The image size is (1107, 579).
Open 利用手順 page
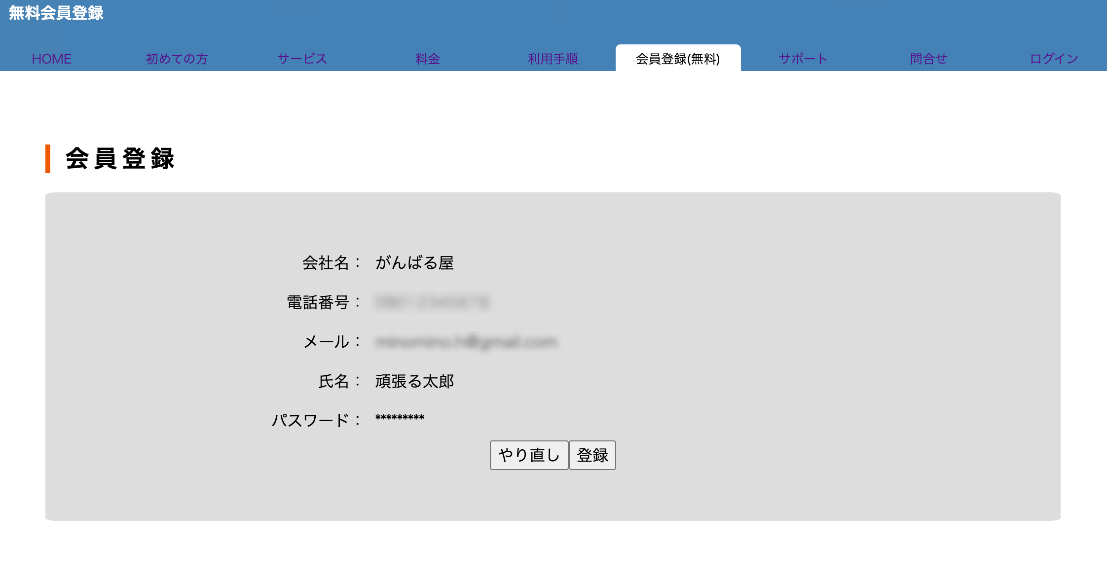click(x=553, y=59)
